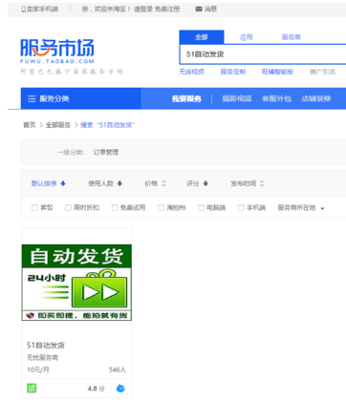Click the seller mobile phone icon
Viewport: 346px width, 402px height.
[x=23, y=10]
